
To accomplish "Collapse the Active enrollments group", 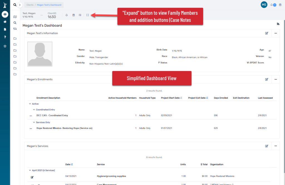I will pos(30,104).
